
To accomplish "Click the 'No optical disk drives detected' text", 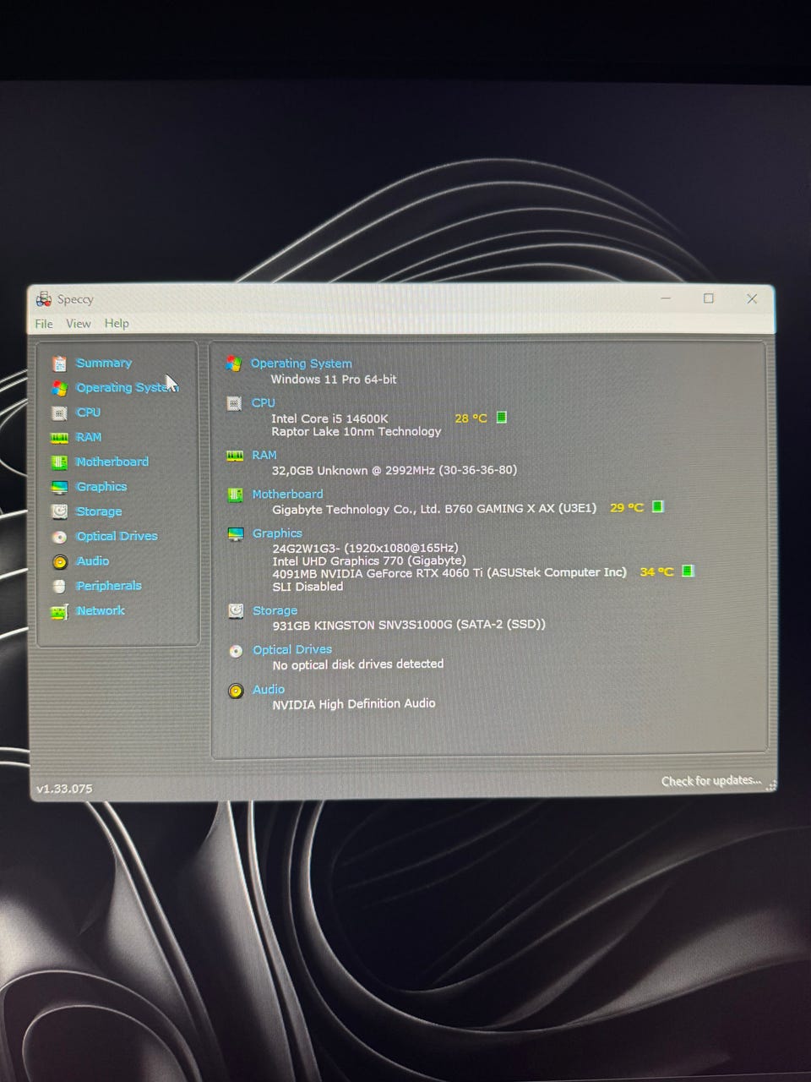I will (x=358, y=664).
